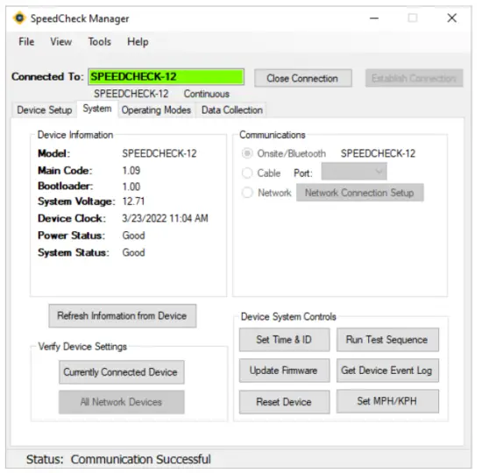Click the System Voltage value 12.71
Viewport: 482px width, 473px height.
coord(133,201)
